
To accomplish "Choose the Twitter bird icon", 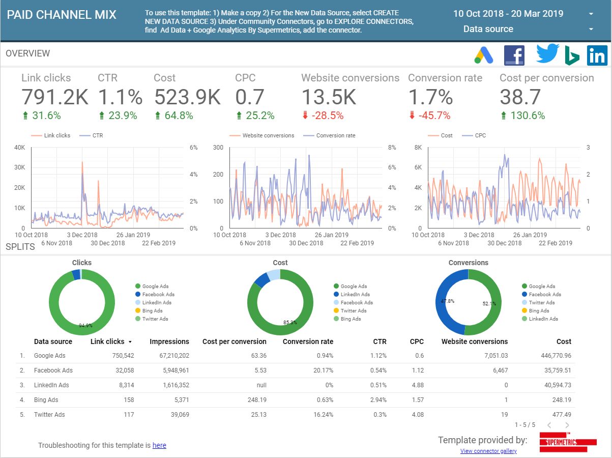I will tap(547, 54).
